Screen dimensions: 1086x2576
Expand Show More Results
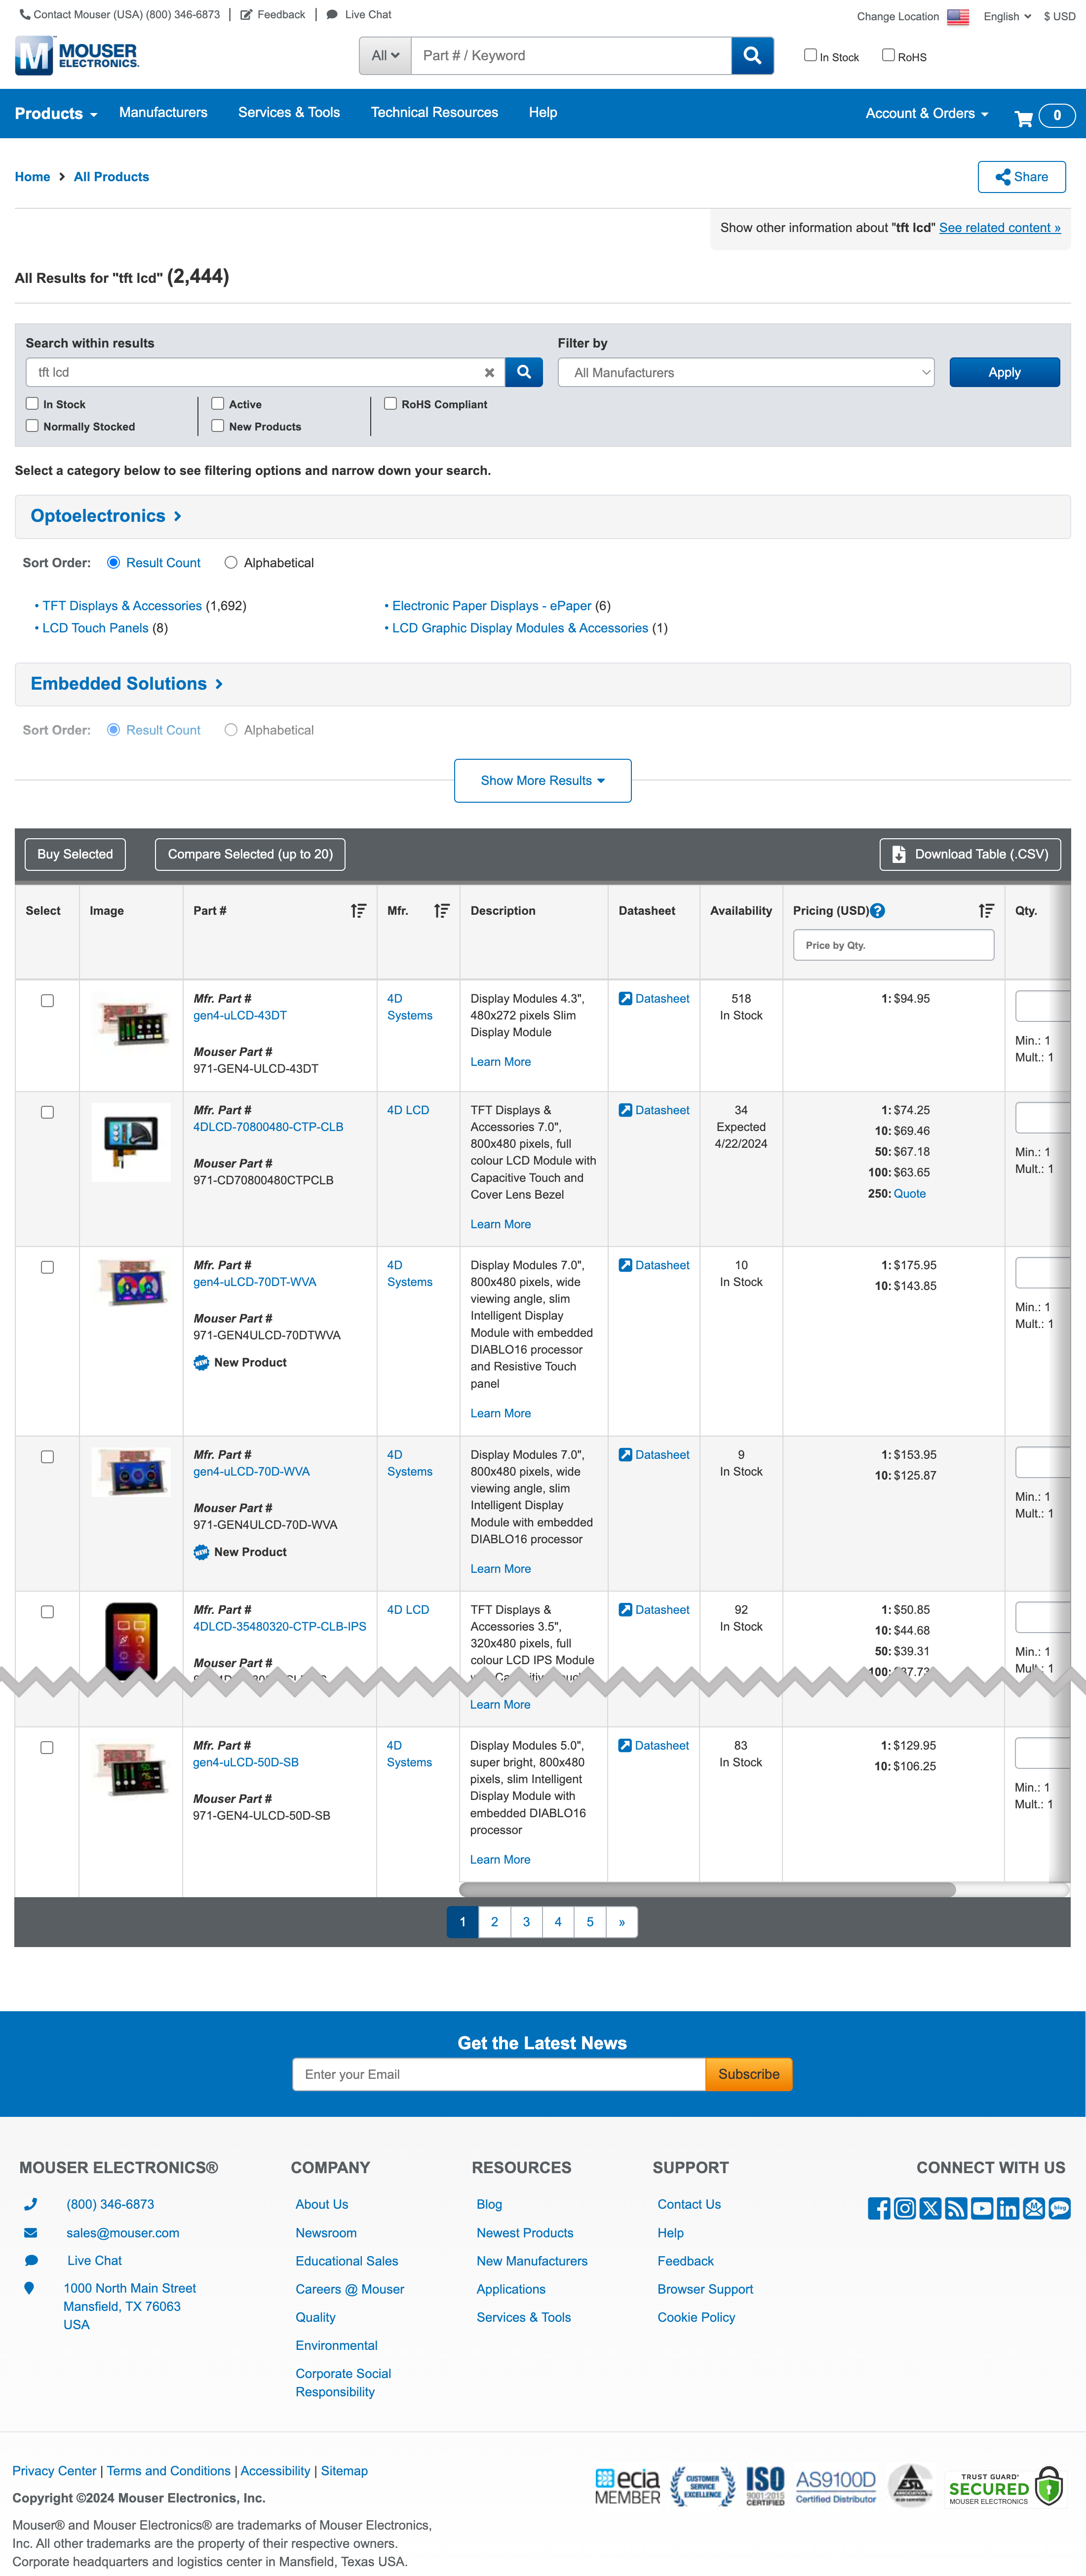[x=542, y=780]
